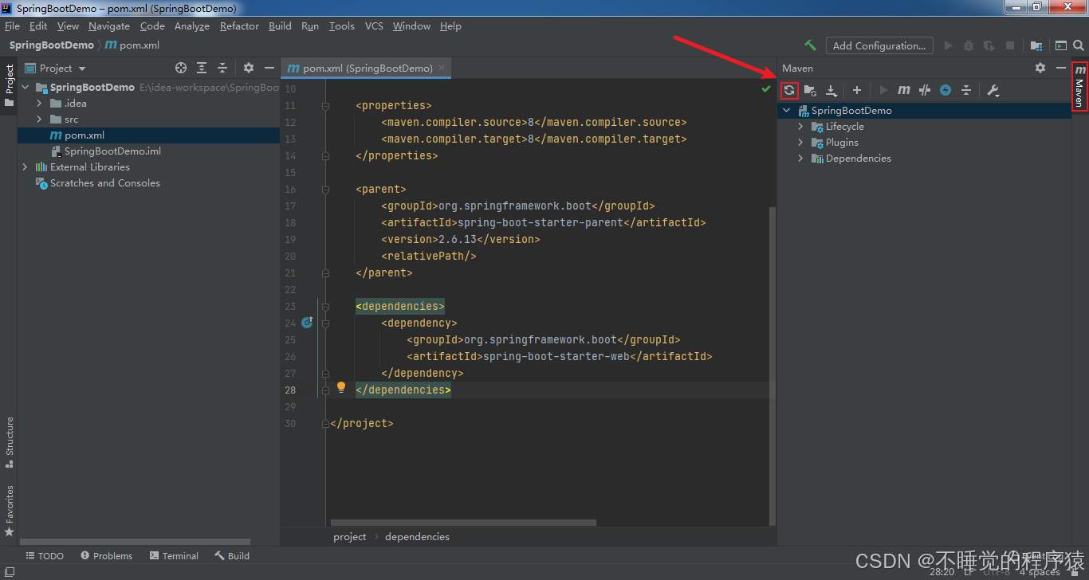Screen dimensions: 1089x580
Task: Open the Navigate menu
Action: (109, 25)
